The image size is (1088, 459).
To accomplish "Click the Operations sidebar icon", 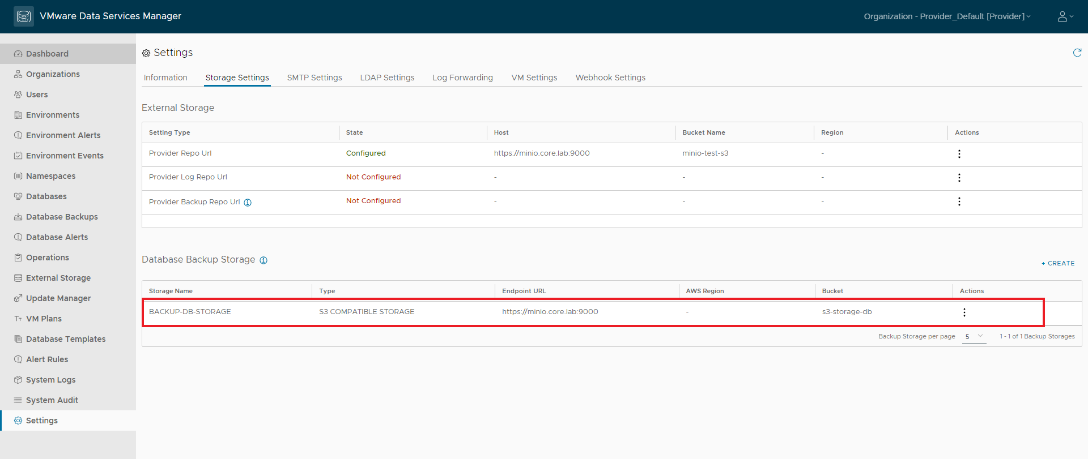I will (18, 258).
